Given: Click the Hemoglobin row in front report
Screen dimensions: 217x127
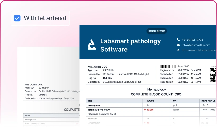Looking at the screenshot, I should 151,105.
